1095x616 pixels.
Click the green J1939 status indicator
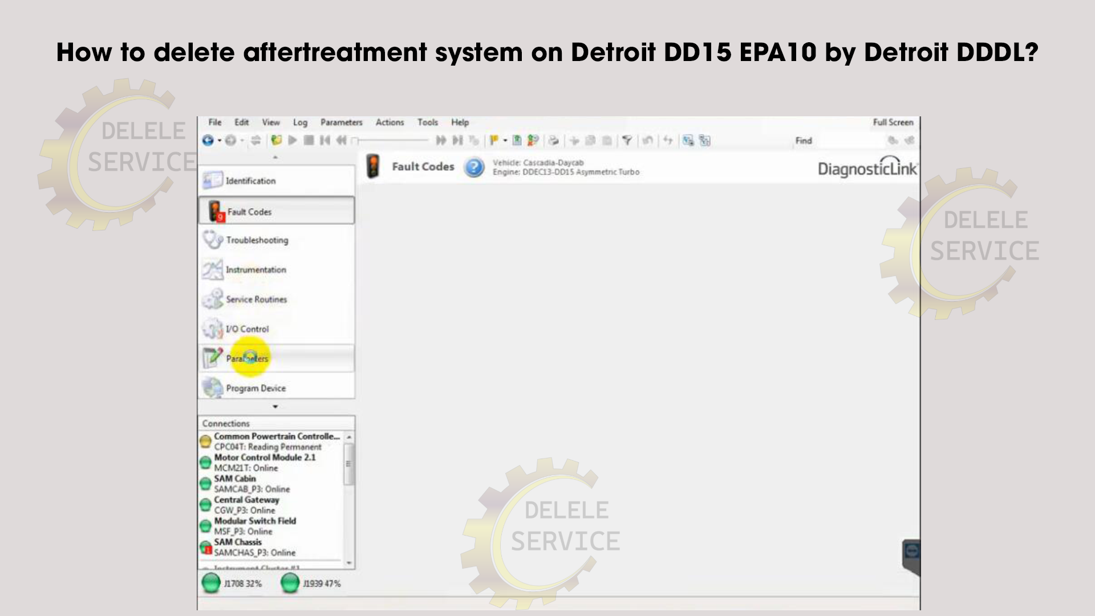[x=291, y=584]
